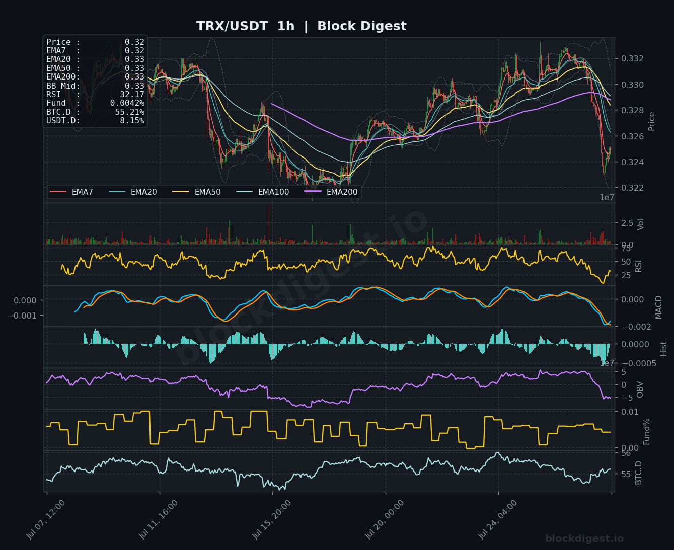Image resolution: width=674 pixels, height=550 pixels.
Task: Click the Hist axis label
Action: pyautogui.click(x=664, y=349)
